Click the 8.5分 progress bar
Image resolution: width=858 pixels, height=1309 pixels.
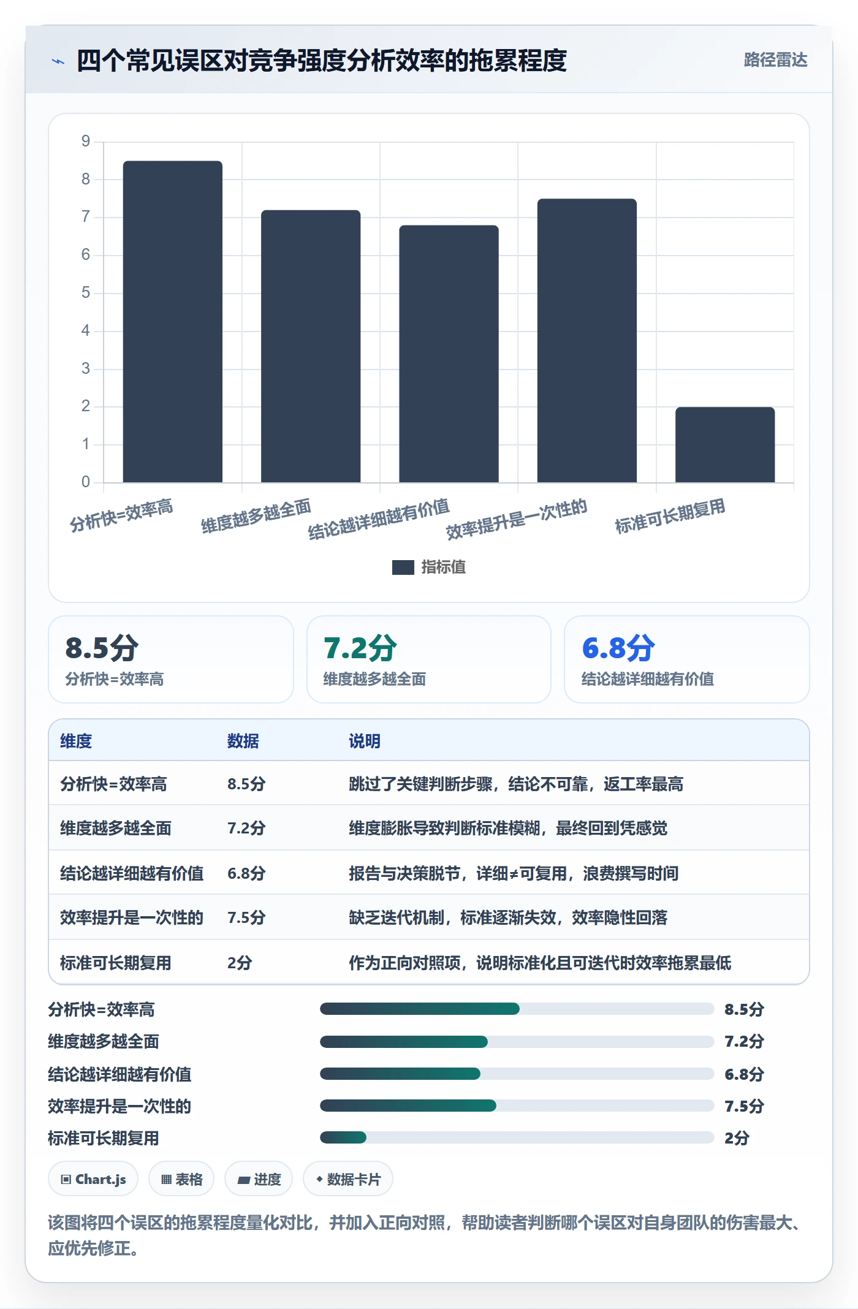click(517, 1009)
